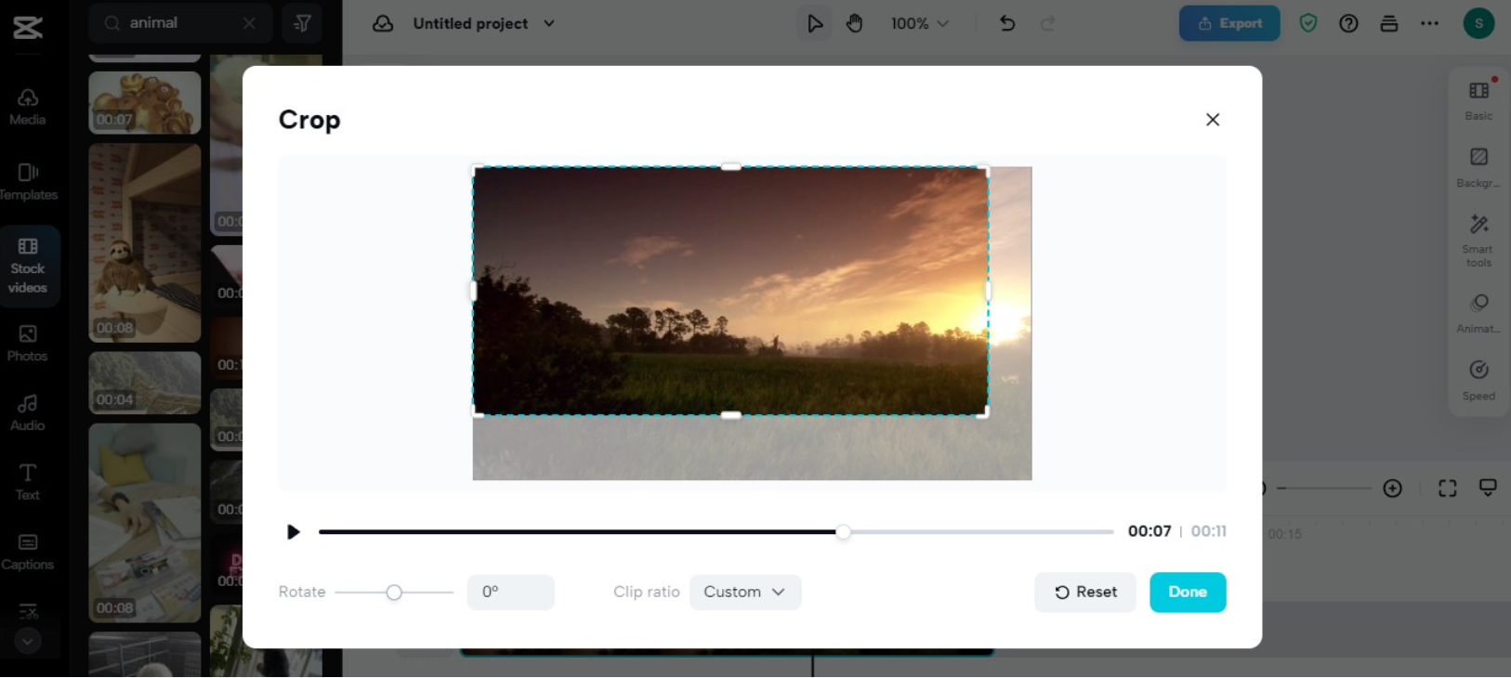1511x678 pixels.
Task: Click the animal search field
Action: (180, 23)
